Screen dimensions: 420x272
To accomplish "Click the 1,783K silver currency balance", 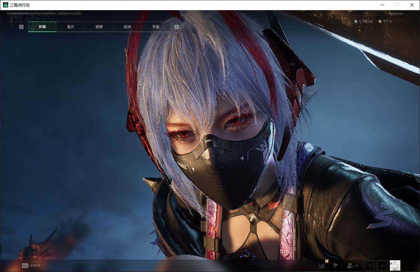I will (x=364, y=22).
